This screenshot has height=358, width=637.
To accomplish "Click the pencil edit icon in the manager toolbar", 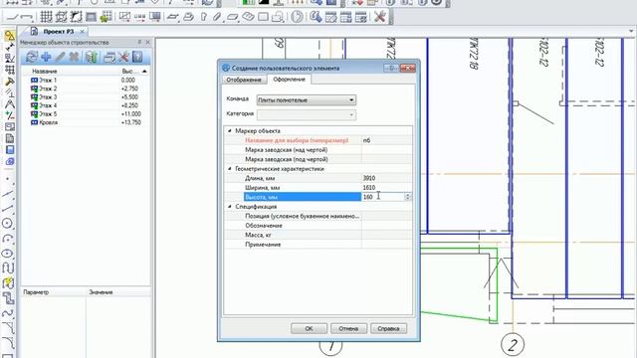I will click(x=60, y=58).
